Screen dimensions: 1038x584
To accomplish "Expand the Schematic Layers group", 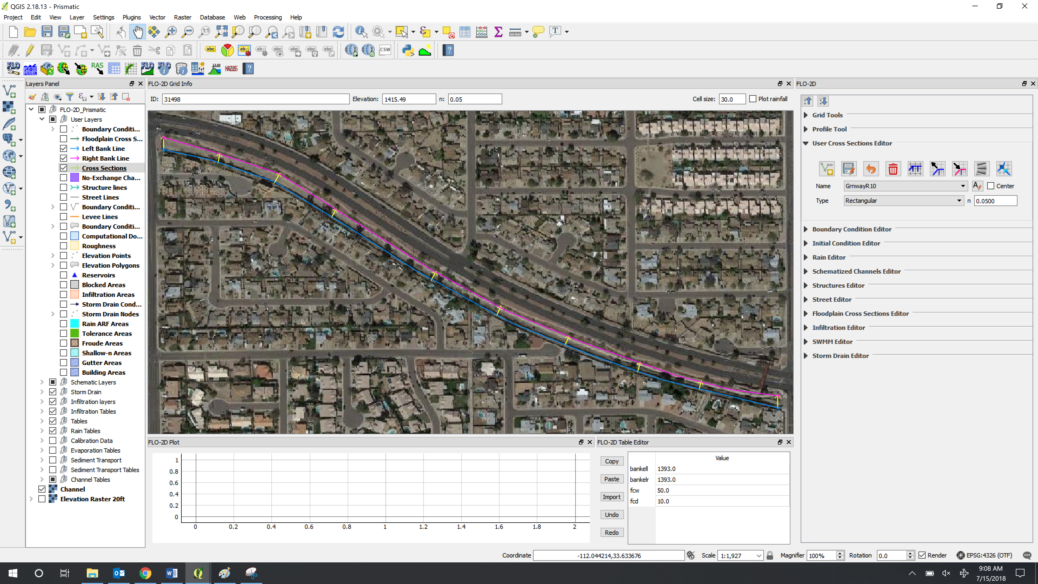I will tap(42, 382).
